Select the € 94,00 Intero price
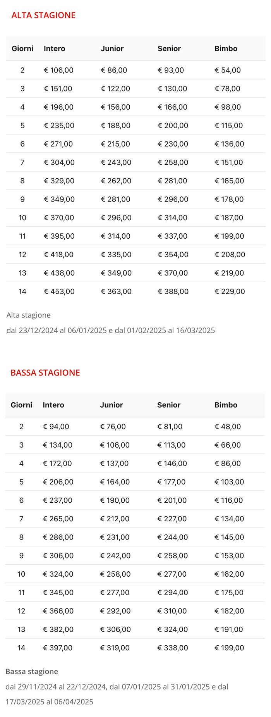Screen dimensions: 271x717 56,426
